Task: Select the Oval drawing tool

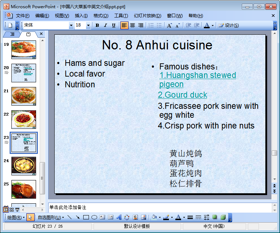Action: [x=94, y=218]
